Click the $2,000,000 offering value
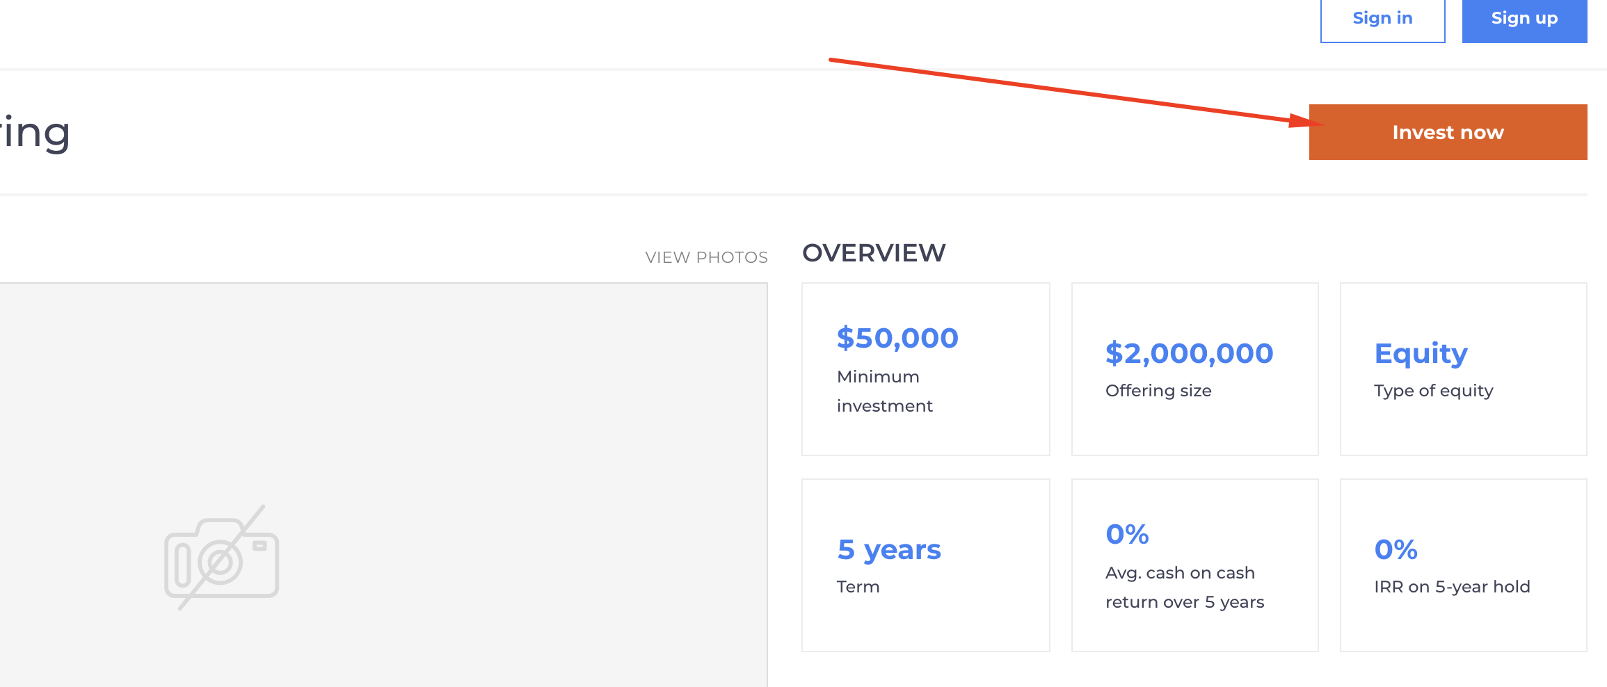This screenshot has width=1607, height=687. (x=1189, y=353)
